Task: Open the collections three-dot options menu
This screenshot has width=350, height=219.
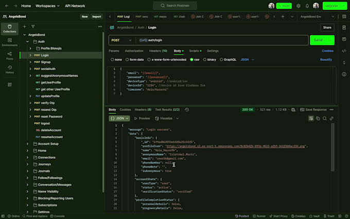Action: [100, 27]
